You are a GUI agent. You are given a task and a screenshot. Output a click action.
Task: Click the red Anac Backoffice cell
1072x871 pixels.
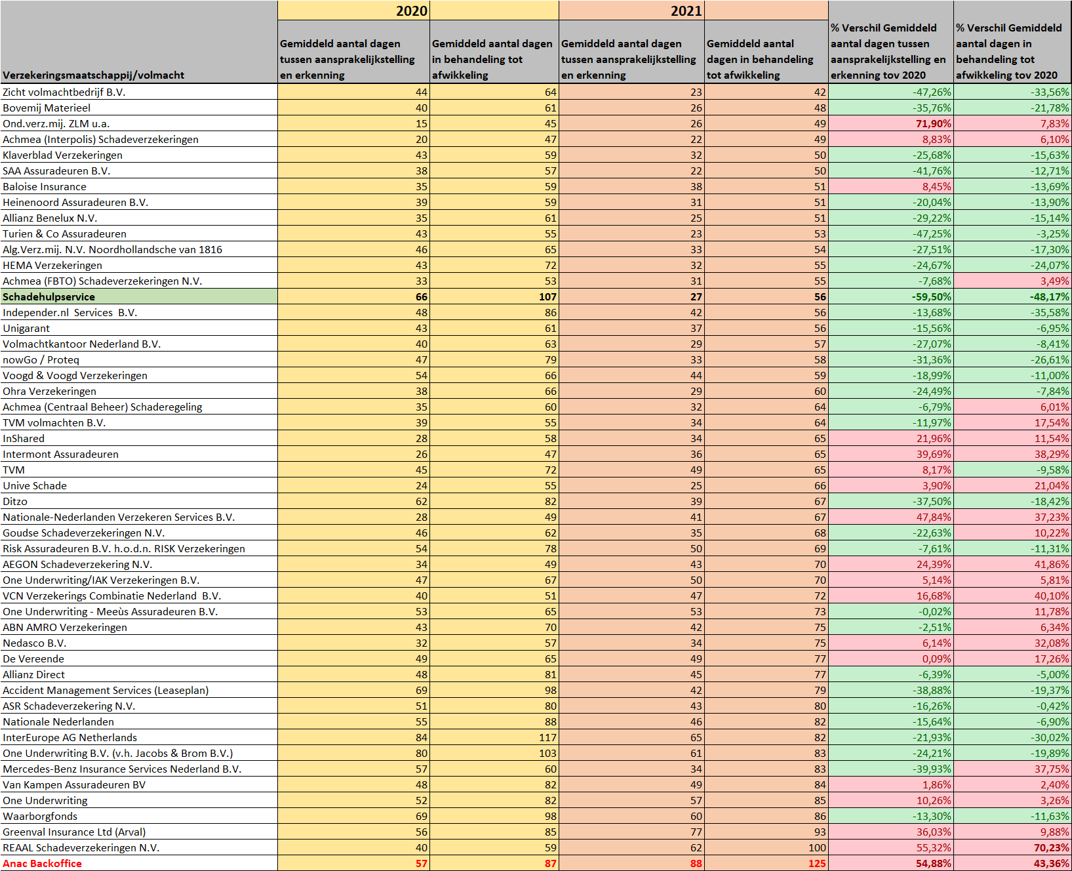click(139, 863)
